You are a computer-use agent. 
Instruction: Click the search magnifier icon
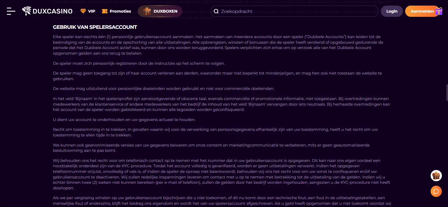tap(216, 11)
